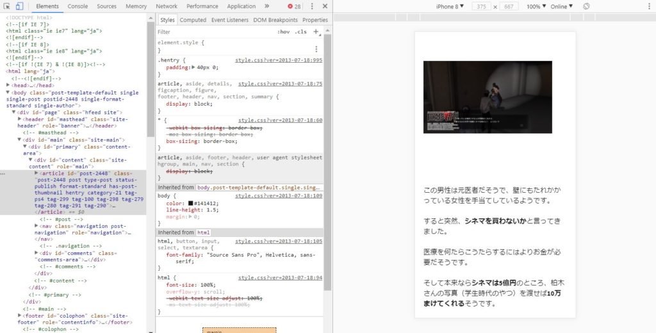656x333 pixels.
Task: Click the font-size: 100% declaration
Action: [190, 285]
